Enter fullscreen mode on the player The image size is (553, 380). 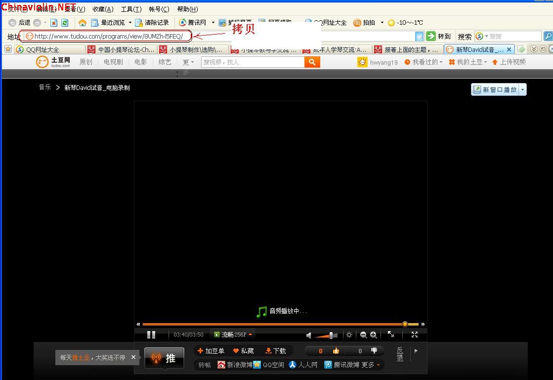click(415, 335)
